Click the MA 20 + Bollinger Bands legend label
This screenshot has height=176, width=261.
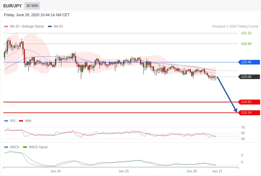pos(27,26)
